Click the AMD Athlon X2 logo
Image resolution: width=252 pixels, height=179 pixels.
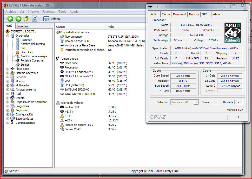[233, 33]
